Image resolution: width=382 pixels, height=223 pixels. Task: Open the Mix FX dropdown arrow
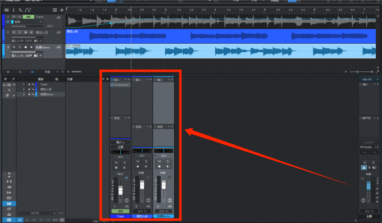click(378, 79)
